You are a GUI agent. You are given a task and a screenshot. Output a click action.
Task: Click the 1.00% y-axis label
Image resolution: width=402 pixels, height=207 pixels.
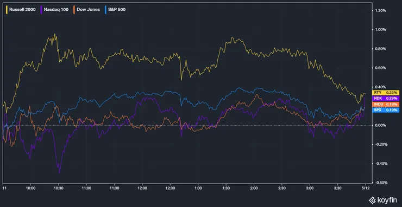pos(381,30)
